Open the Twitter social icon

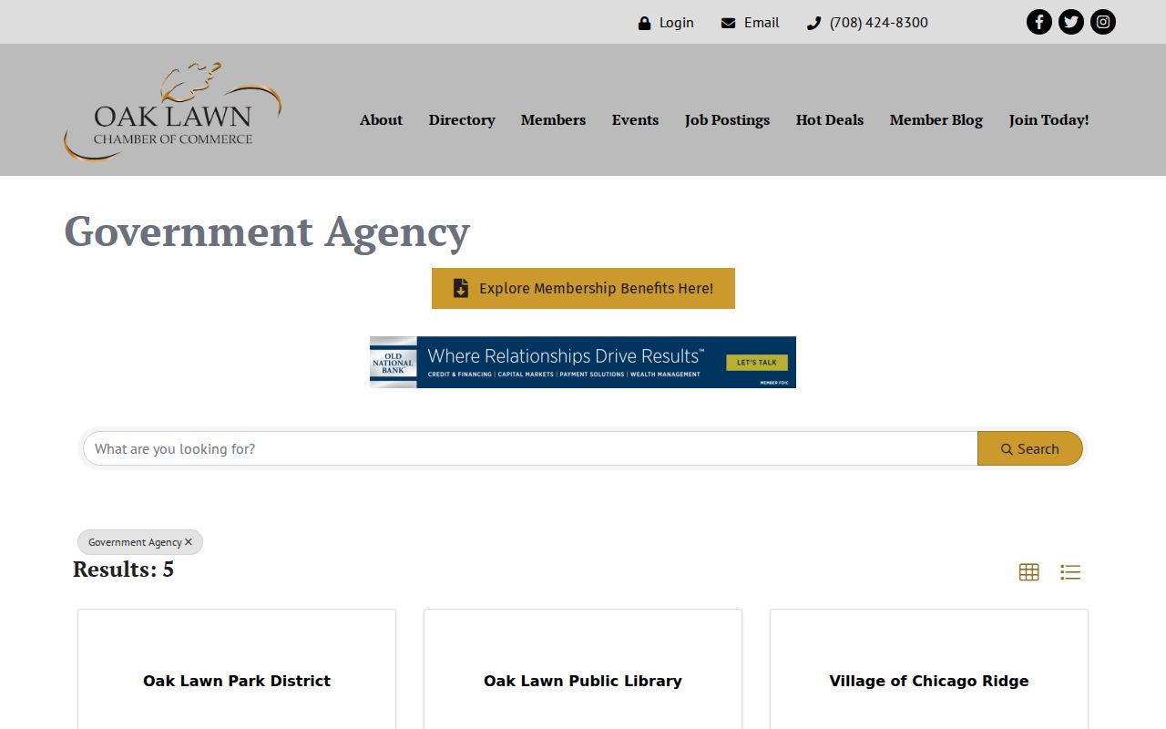pyautogui.click(x=1071, y=22)
